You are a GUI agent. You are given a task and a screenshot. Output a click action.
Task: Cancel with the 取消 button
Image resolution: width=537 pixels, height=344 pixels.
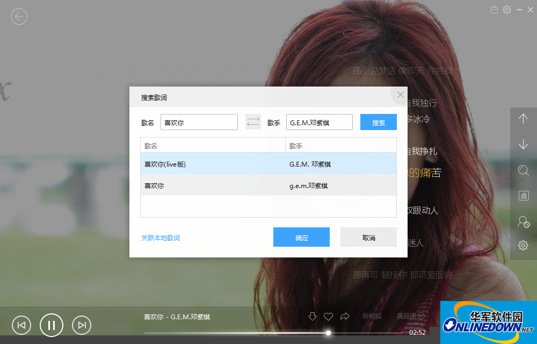click(x=368, y=237)
